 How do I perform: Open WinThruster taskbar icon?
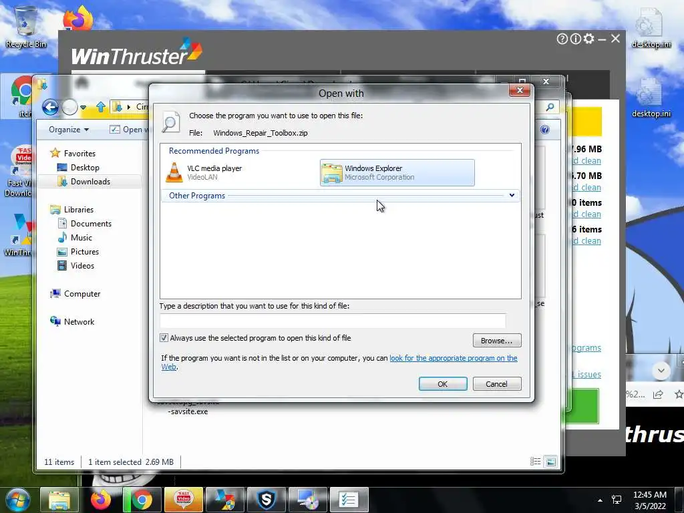pyautogui.click(x=225, y=500)
